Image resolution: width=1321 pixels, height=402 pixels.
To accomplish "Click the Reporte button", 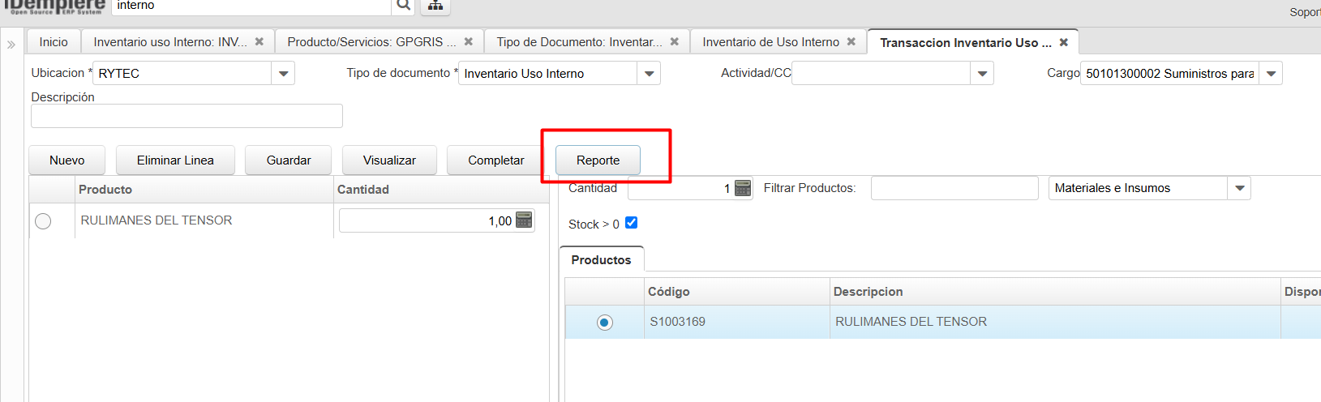I will 598,160.
